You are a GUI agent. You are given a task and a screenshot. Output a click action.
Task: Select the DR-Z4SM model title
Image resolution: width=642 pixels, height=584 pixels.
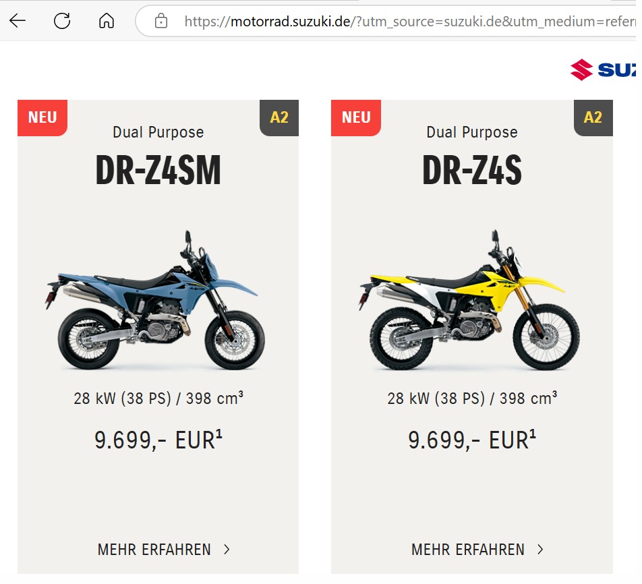click(158, 172)
